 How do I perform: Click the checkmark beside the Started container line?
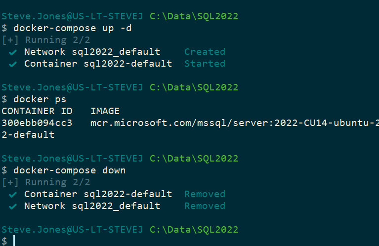[13, 64]
